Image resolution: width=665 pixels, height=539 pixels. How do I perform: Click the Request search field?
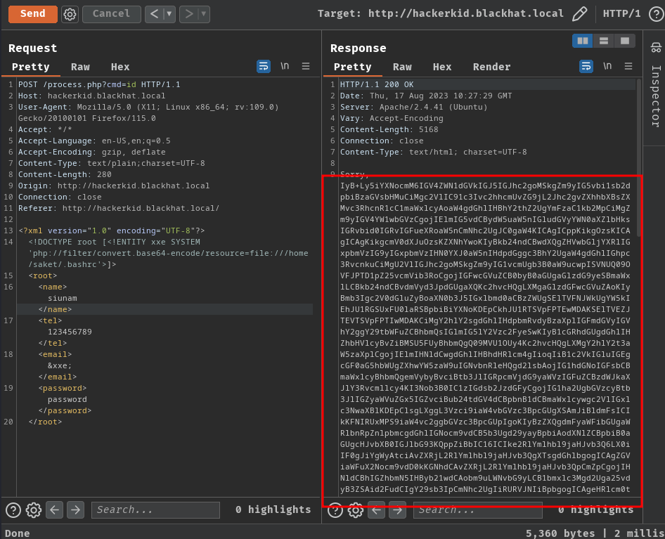(155, 509)
